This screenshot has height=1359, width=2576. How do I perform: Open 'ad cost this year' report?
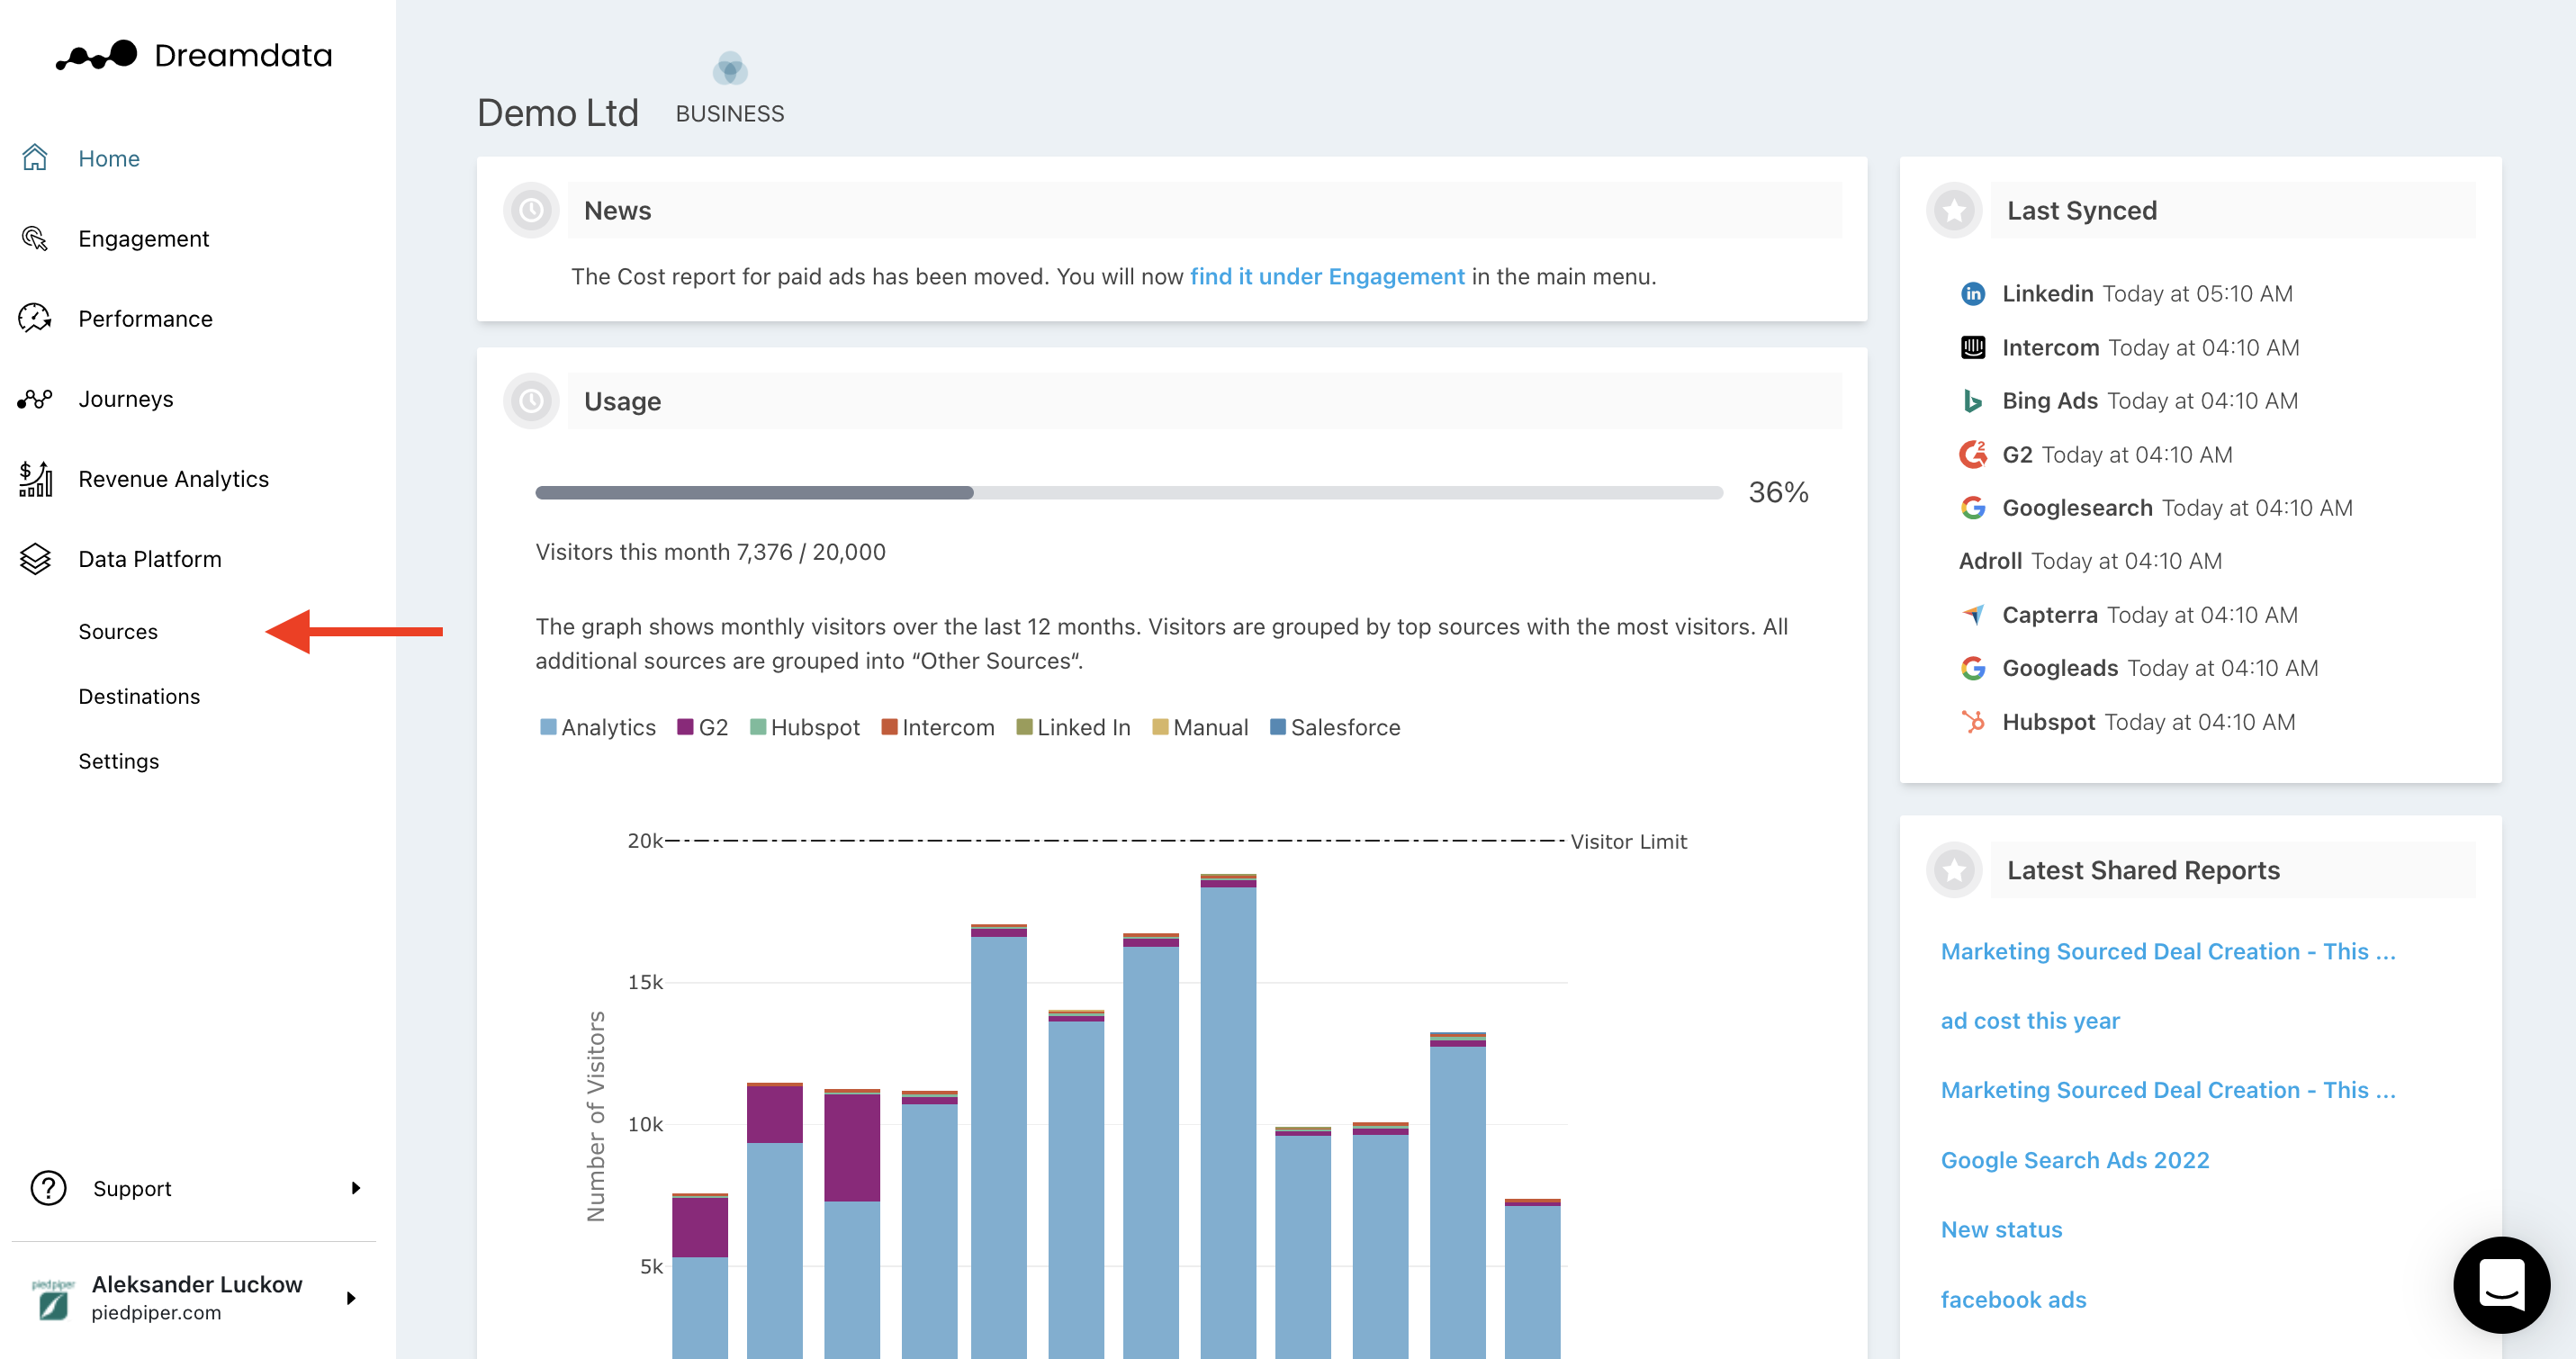(x=2030, y=1021)
